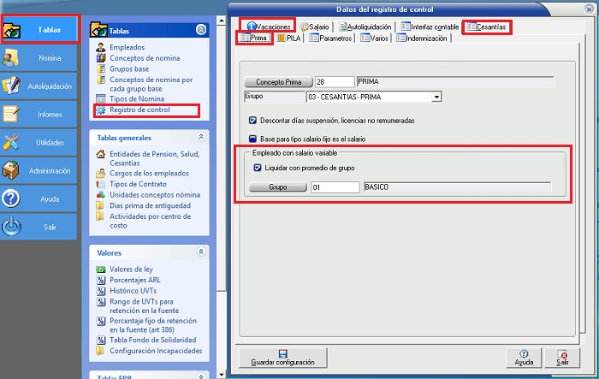599x379 pixels.
Task: Click the Tablas sidebar icon
Action: coord(12,30)
